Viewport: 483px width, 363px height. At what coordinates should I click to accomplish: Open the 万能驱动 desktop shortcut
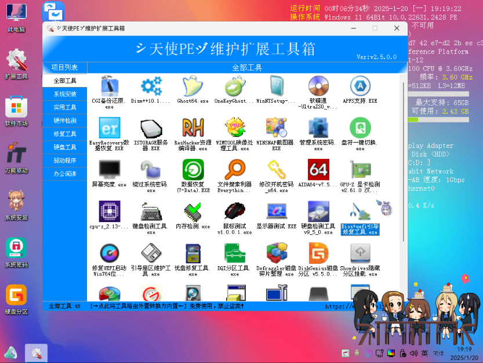point(17,158)
